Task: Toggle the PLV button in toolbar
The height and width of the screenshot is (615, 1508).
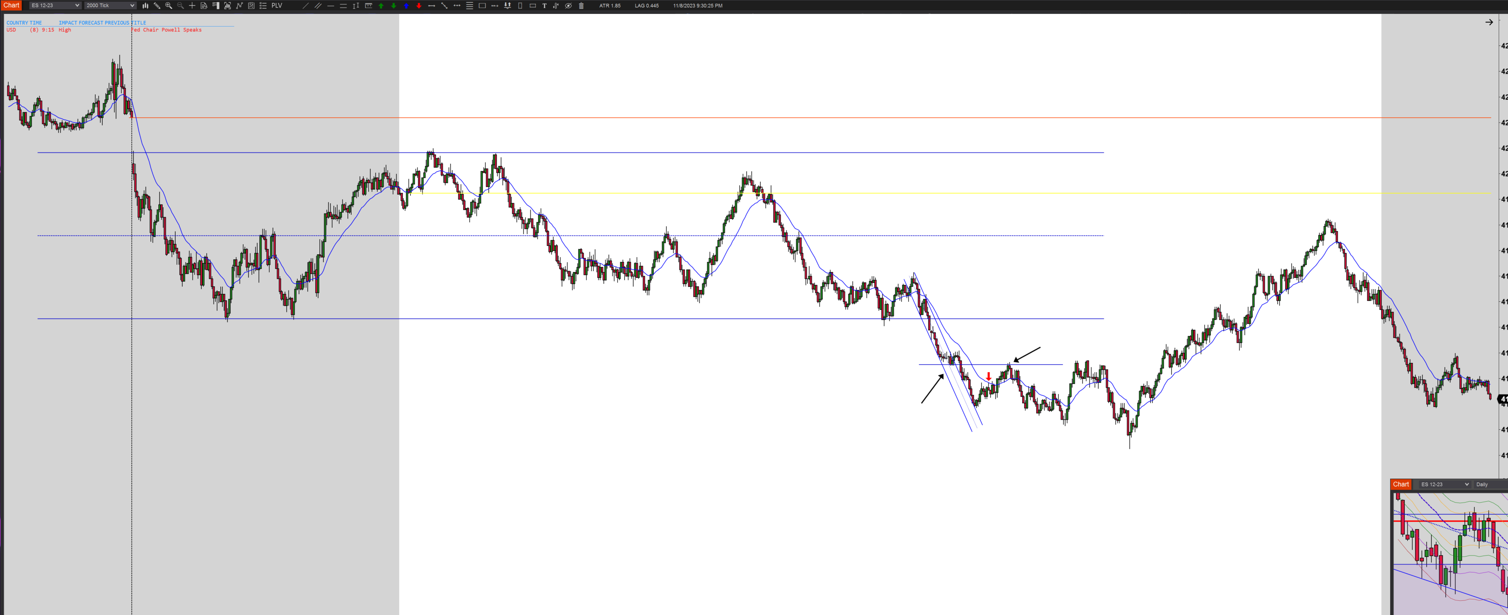Action: coord(277,6)
